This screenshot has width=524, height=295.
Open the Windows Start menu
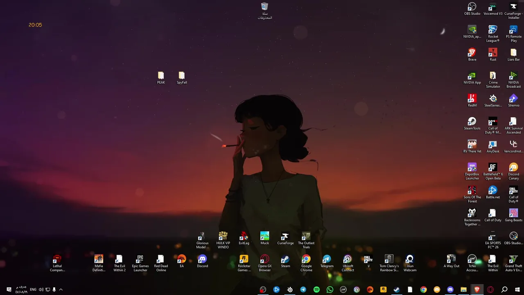click(517, 290)
